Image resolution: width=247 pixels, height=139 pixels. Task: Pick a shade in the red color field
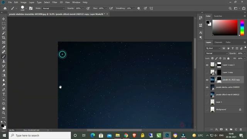pos(225,28)
